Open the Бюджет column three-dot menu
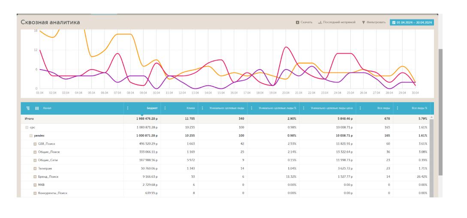Viewport: 467px width, 218px height. click(128, 108)
